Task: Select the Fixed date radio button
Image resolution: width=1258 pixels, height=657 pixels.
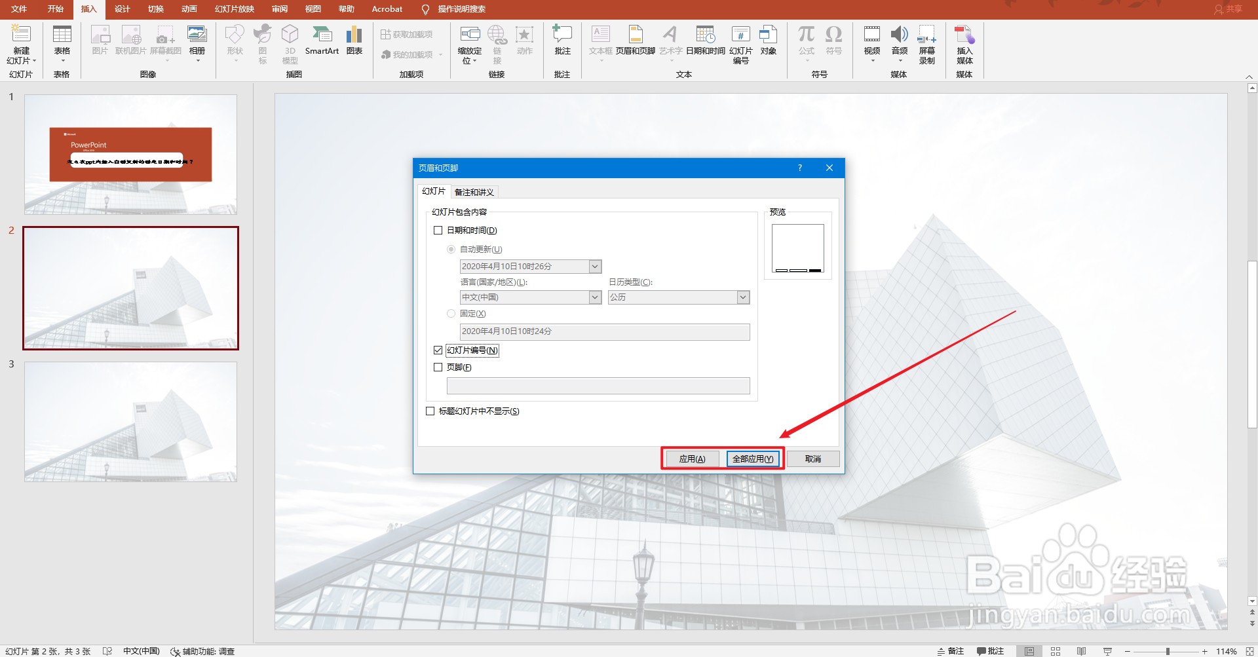Action: pyautogui.click(x=451, y=314)
